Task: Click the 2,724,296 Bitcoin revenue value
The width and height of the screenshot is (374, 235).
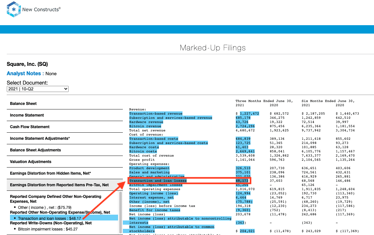Action: pyautogui.click(x=245, y=126)
